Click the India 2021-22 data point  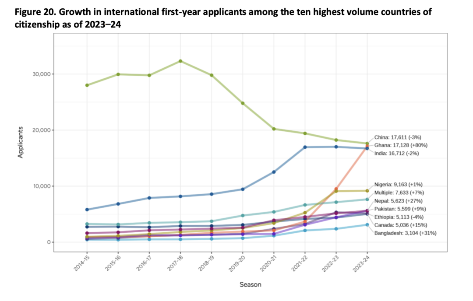305,147
